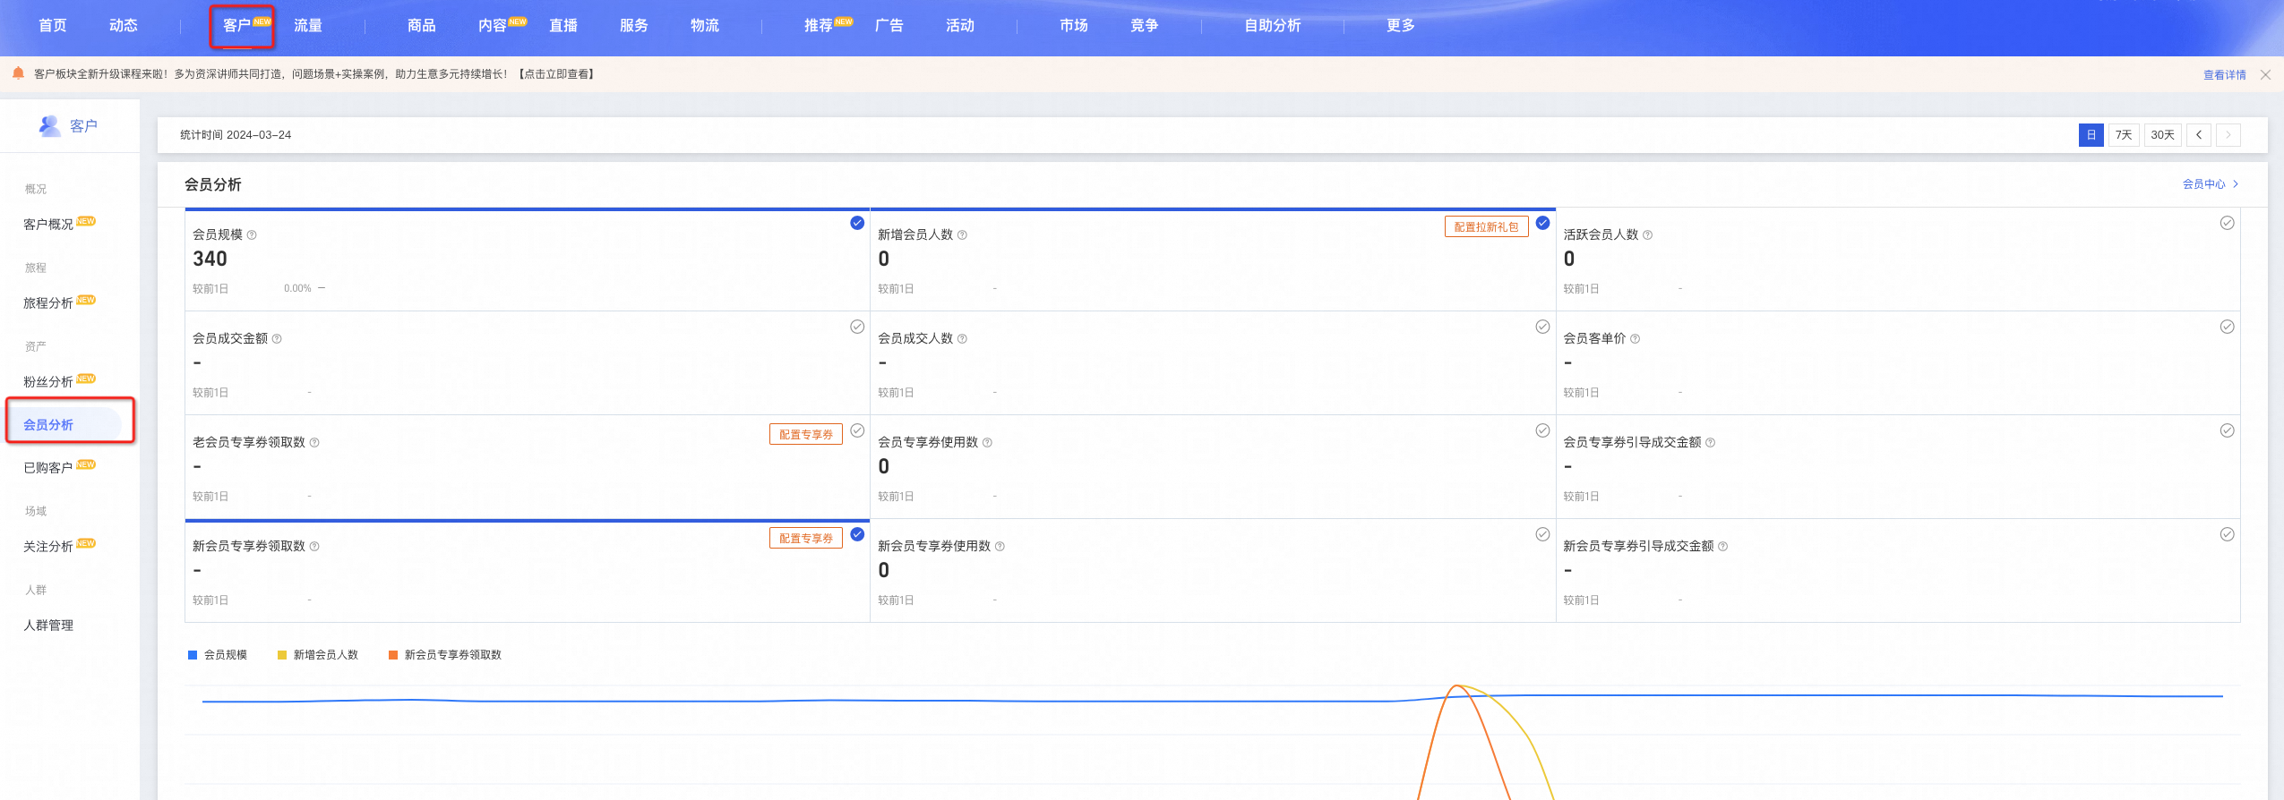Check the 会员客单价 metric checkmark
The width and height of the screenshot is (2284, 800).
[x=2227, y=327]
